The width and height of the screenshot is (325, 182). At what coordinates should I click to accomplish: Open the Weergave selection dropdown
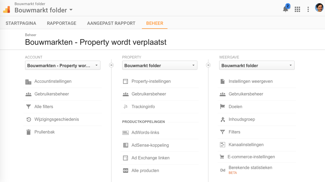tap(257, 65)
